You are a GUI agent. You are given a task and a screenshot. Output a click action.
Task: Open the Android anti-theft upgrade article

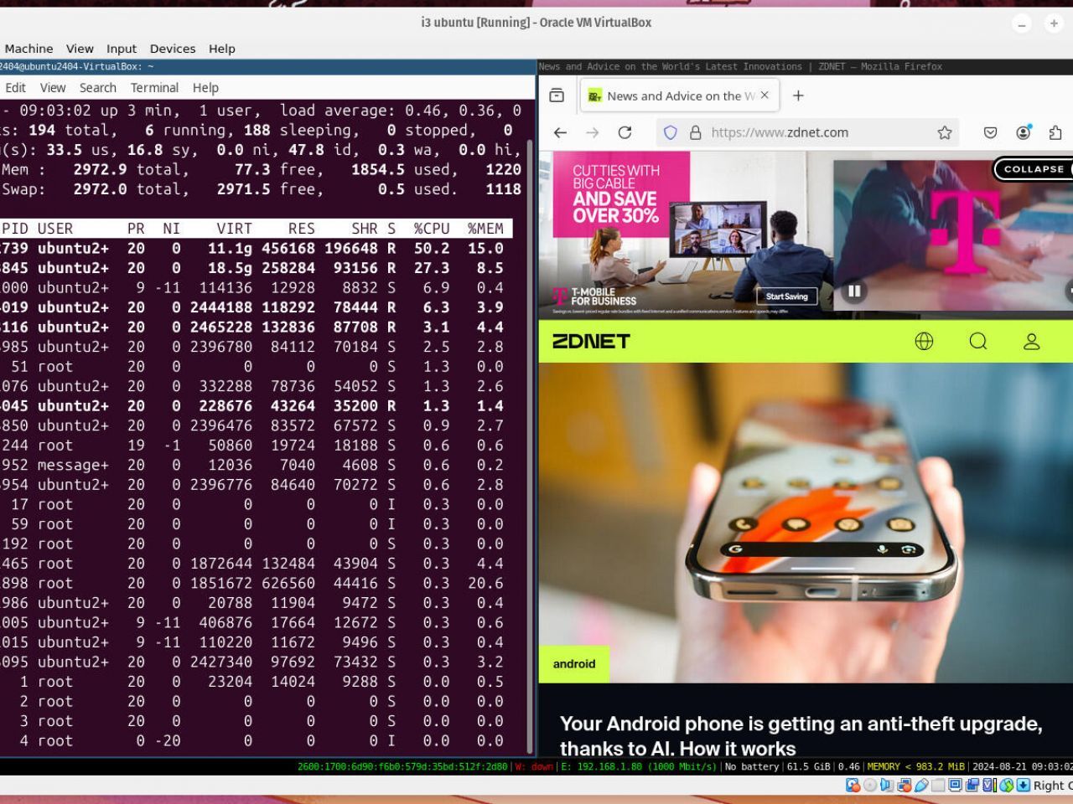pos(799,734)
